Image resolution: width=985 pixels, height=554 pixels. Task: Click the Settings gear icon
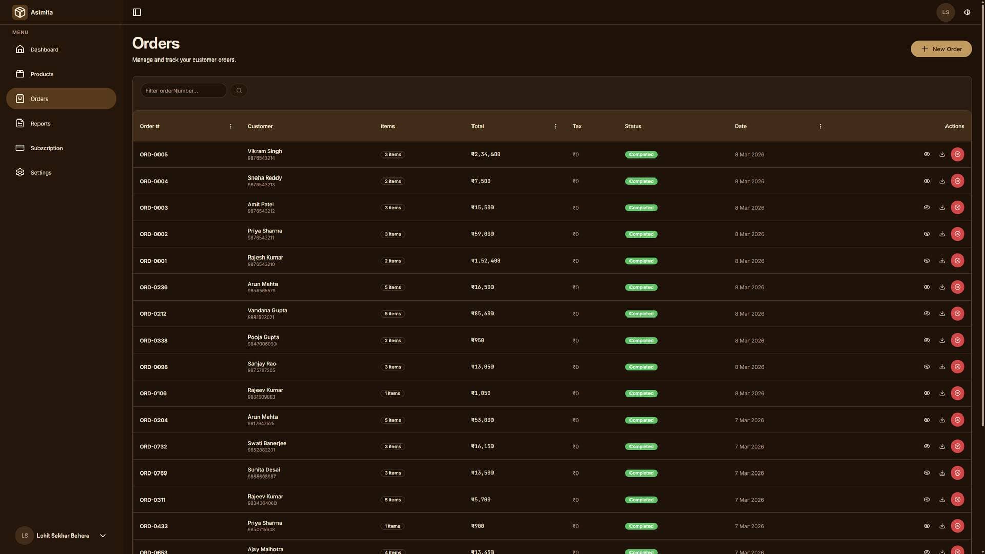pos(20,172)
